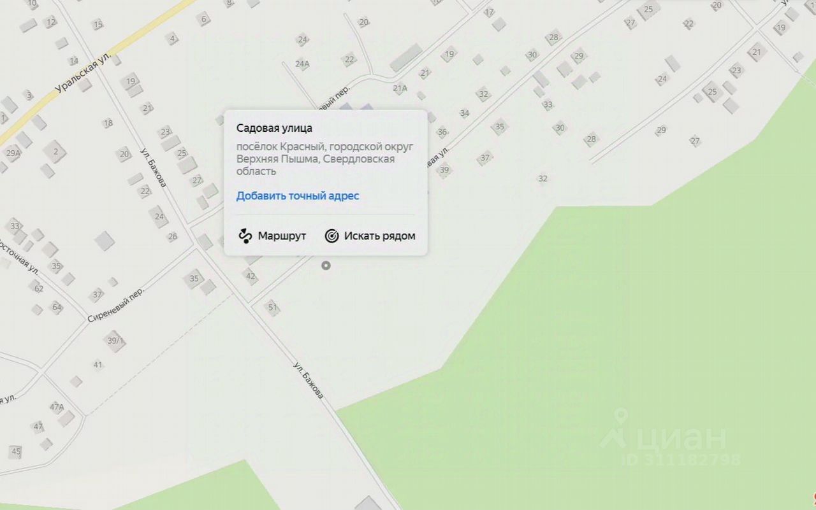Select building 39/1 near Сиреневый пер.

click(x=115, y=341)
